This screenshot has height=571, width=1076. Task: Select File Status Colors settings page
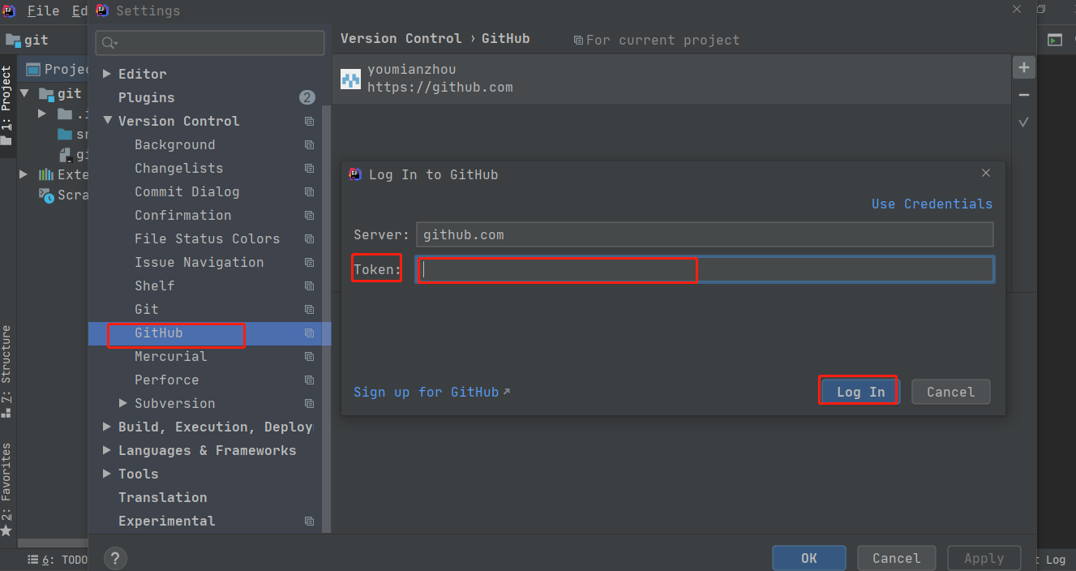(x=208, y=238)
